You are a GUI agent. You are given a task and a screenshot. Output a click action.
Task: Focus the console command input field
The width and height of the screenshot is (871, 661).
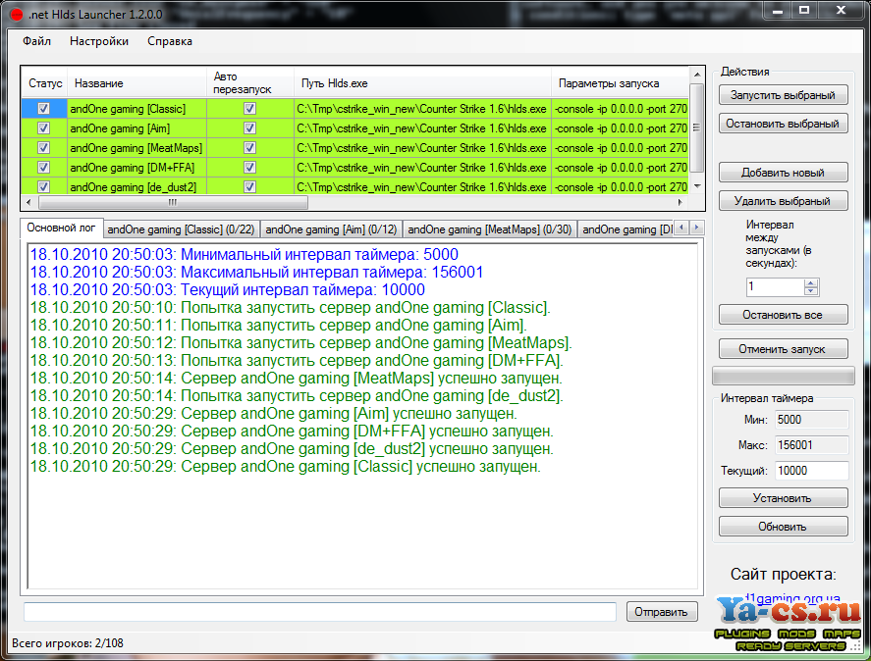[320, 612]
